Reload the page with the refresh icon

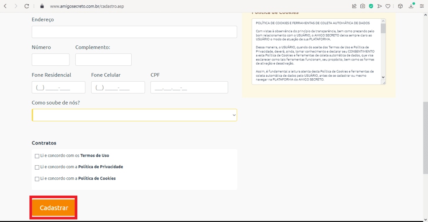point(27,6)
